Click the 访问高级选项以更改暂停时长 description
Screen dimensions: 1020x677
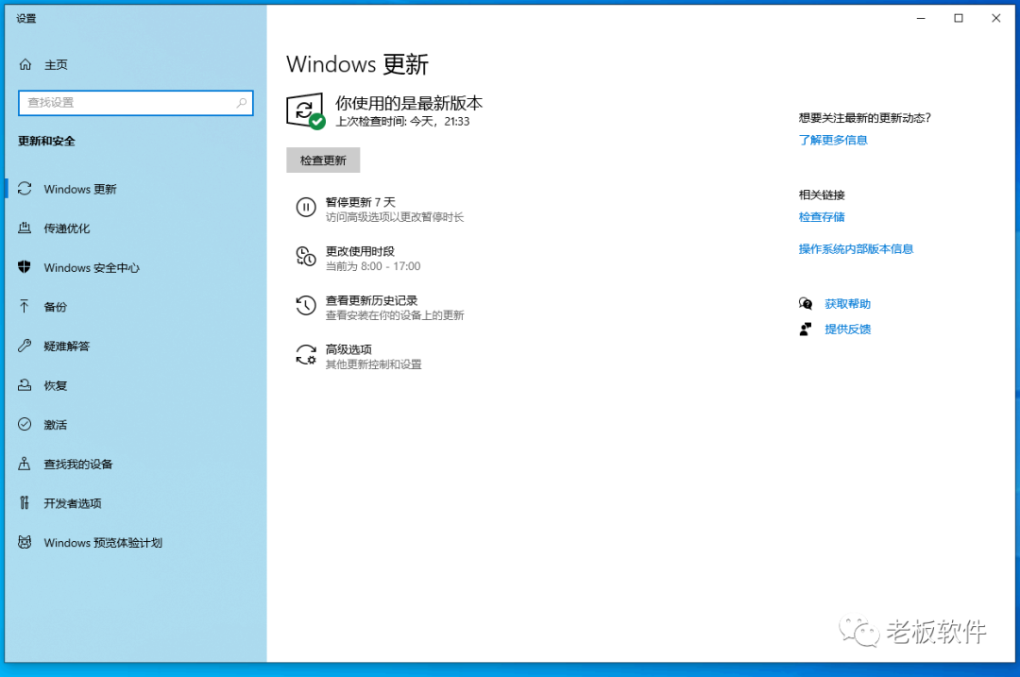(394, 217)
